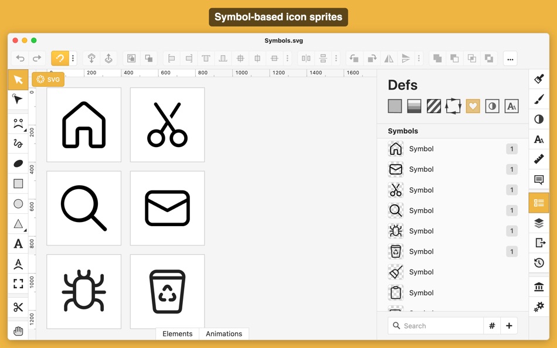Viewport: 557px width, 348px height.
Task: Select the Paint Bucket fill tool
Action: 539,79
